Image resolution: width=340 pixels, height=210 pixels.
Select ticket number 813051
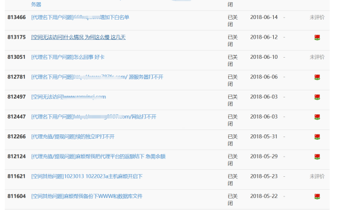(16, 57)
